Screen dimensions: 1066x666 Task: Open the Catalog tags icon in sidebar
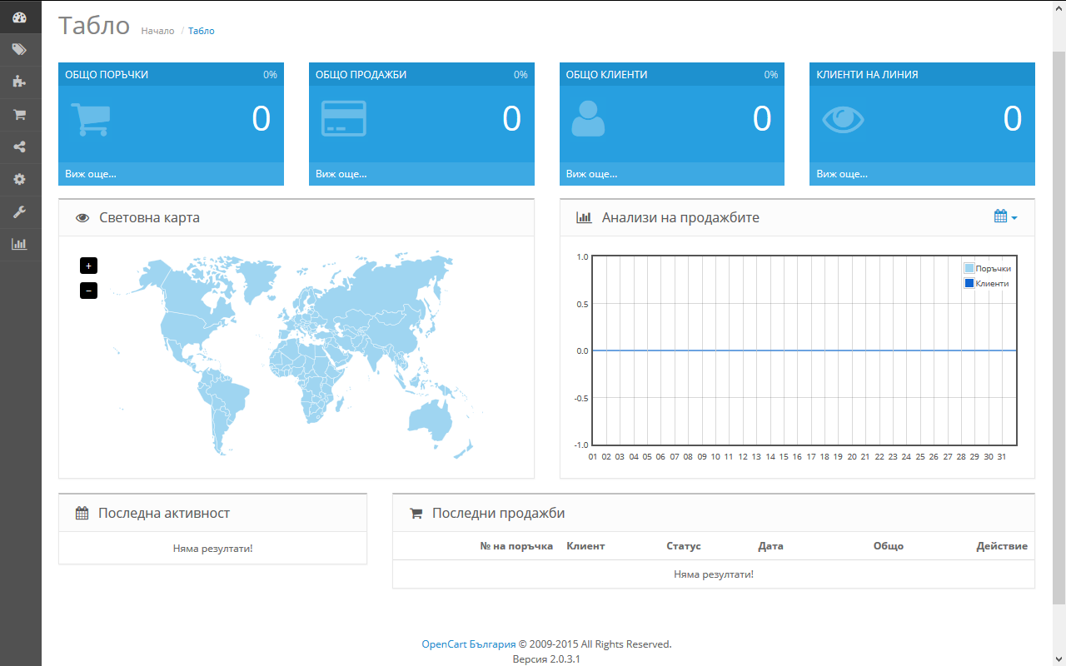[20, 49]
